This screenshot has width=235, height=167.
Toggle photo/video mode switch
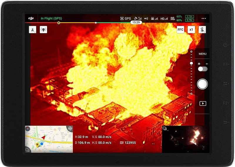[203, 69]
